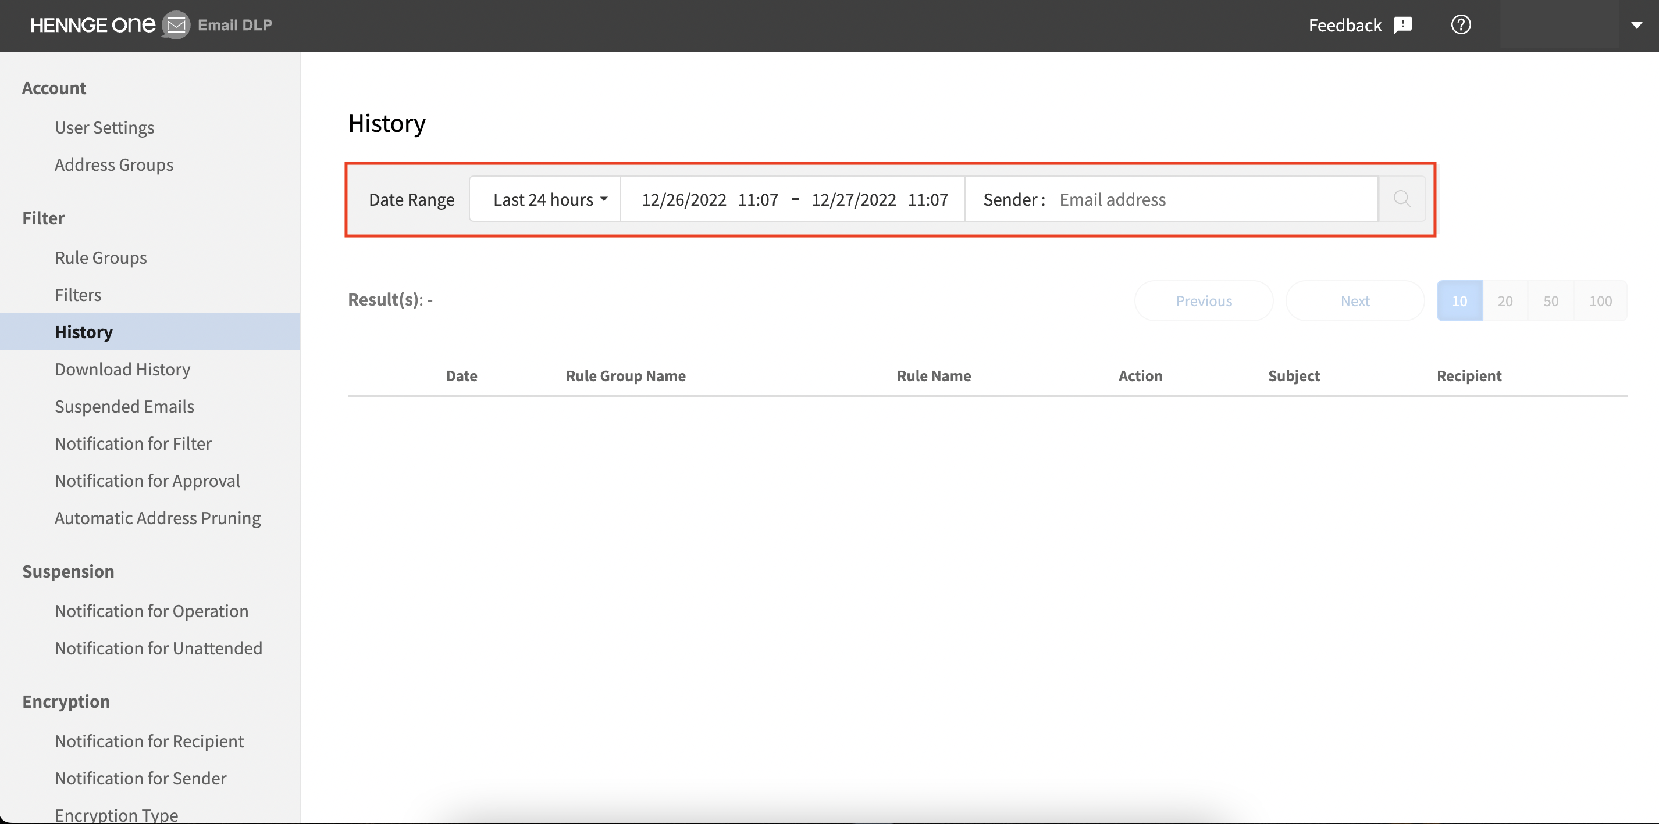Select 50 results per page

point(1551,300)
